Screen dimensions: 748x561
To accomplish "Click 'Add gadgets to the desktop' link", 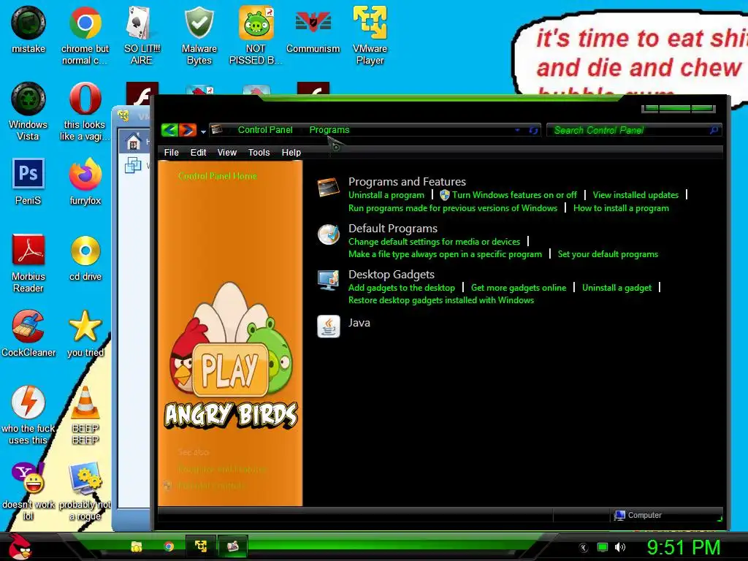I will (402, 288).
